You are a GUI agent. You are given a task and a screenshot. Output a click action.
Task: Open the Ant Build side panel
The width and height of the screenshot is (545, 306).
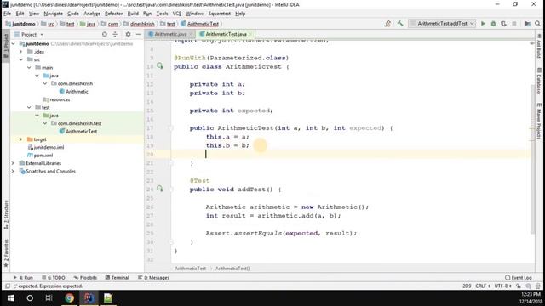(539, 46)
